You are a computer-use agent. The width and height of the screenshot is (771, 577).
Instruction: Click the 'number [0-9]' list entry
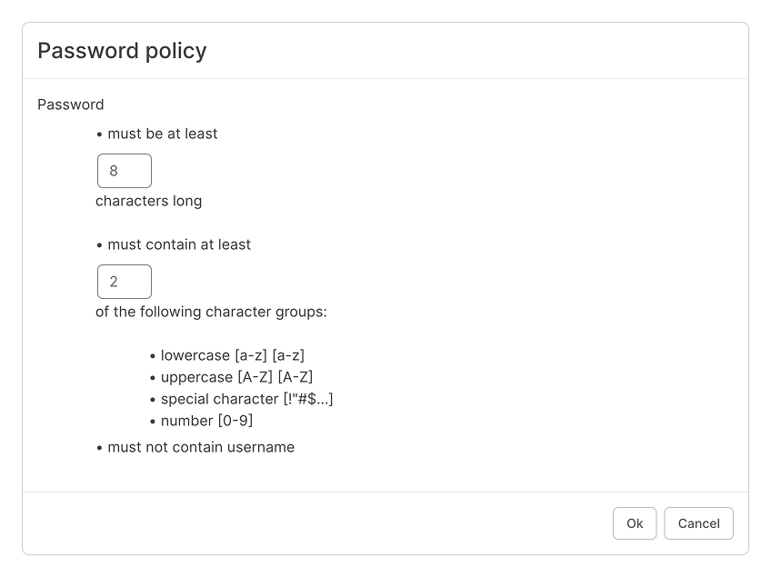click(206, 421)
